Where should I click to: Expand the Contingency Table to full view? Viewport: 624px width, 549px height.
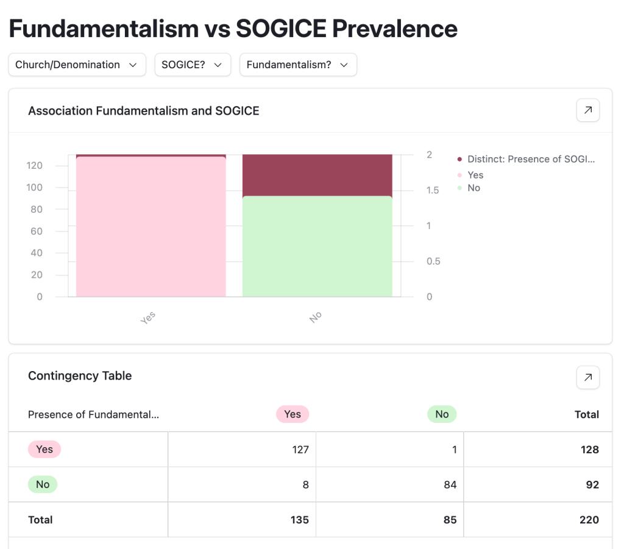(587, 377)
